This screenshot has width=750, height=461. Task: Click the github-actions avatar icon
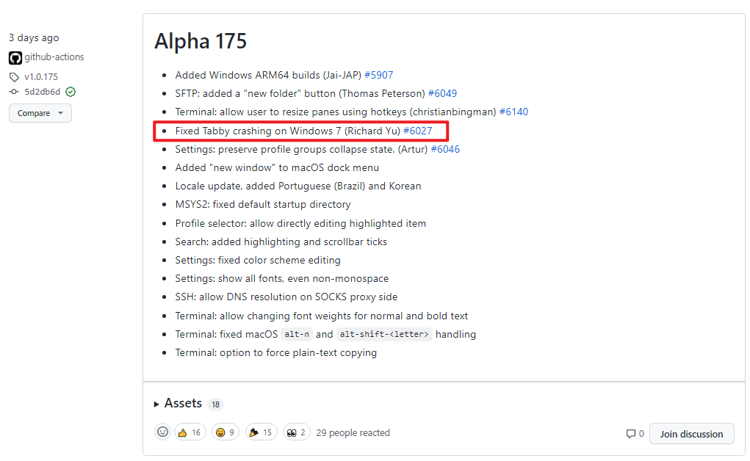(15, 58)
